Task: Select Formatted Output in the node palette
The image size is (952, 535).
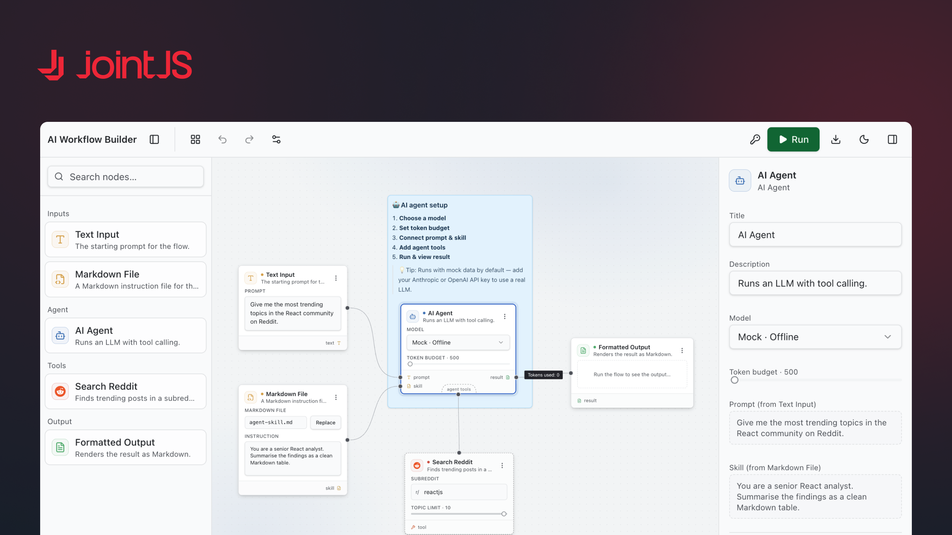Action: coord(125,447)
